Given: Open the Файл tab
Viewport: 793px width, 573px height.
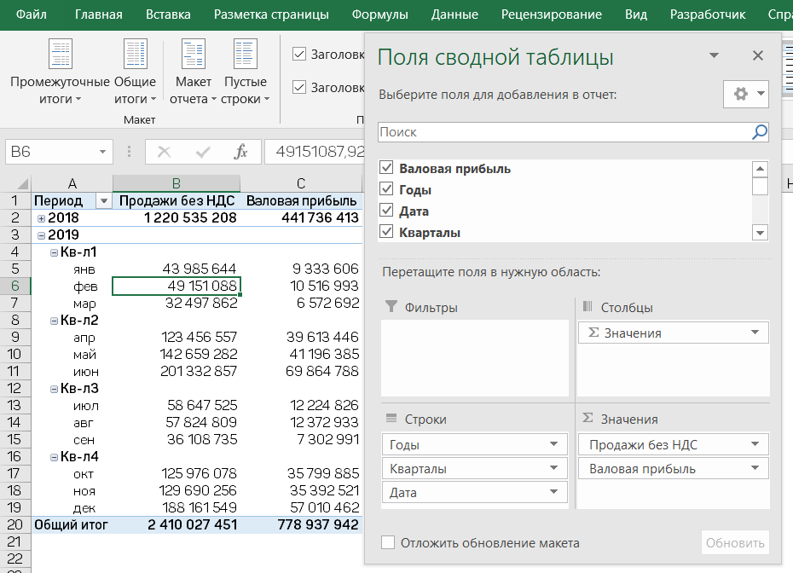Looking at the screenshot, I should point(32,14).
